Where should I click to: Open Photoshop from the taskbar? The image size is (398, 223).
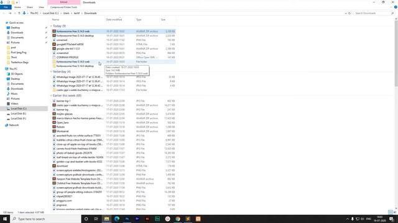(x=127, y=219)
